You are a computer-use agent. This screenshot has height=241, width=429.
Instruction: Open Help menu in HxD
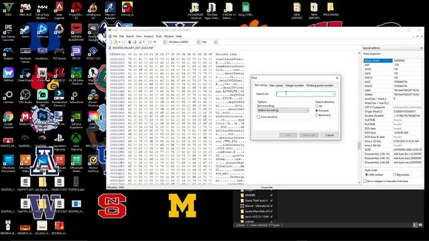point(179,36)
